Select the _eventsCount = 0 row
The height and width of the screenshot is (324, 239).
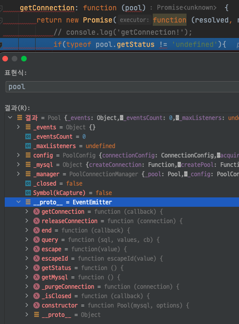pyautogui.click(x=122, y=136)
